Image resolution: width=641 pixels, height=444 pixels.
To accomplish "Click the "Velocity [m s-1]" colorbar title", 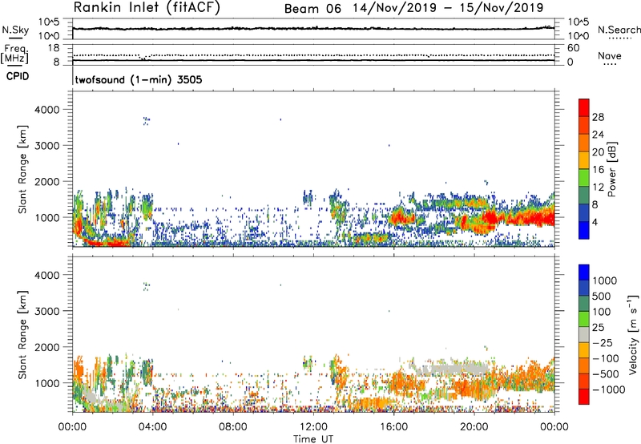I will pyautogui.click(x=633, y=334).
